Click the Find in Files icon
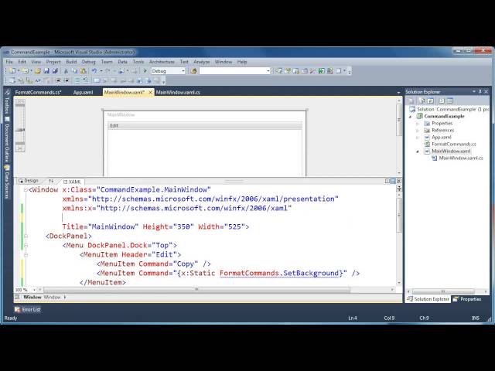Viewport: 495px width, 371px height. click(193, 71)
